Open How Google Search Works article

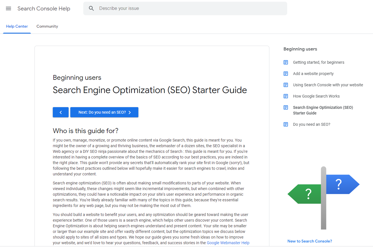coord(316,96)
